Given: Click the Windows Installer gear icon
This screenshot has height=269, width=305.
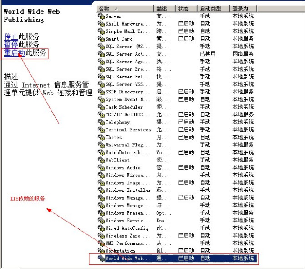Looking at the screenshot, I should tap(101, 190).
